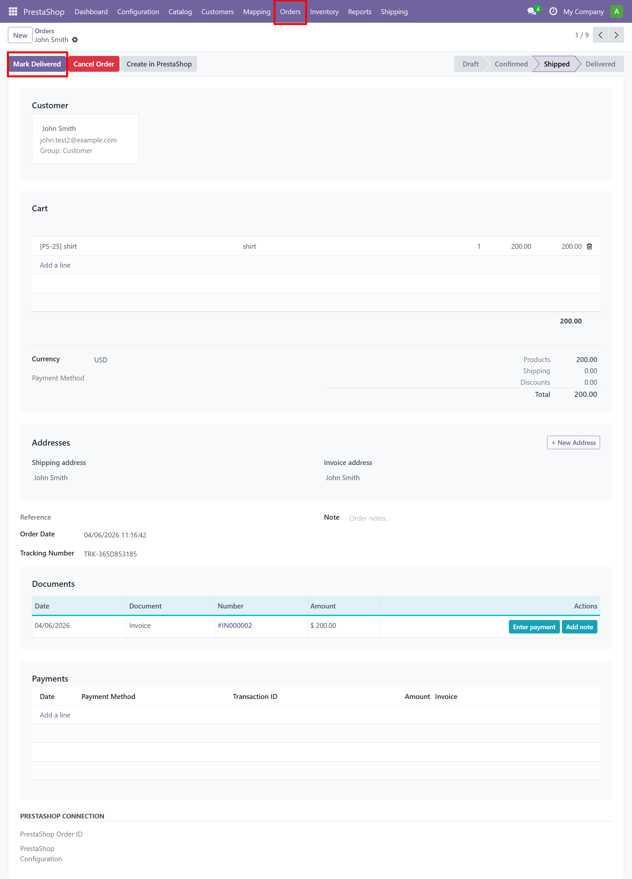Click the + New Address button
This screenshot has width=632, height=879.
[x=573, y=443]
